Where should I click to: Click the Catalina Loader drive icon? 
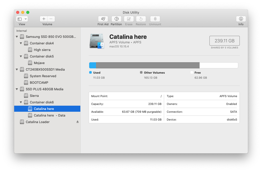[22, 122]
